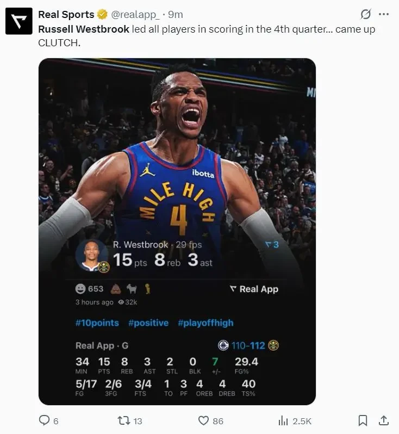
Task: Click the #positive hashtag
Action: point(148,323)
